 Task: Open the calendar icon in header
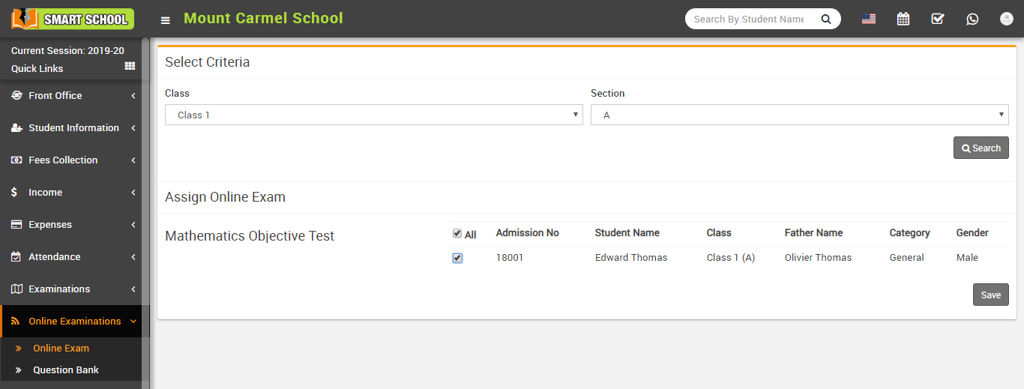coord(903,19)
